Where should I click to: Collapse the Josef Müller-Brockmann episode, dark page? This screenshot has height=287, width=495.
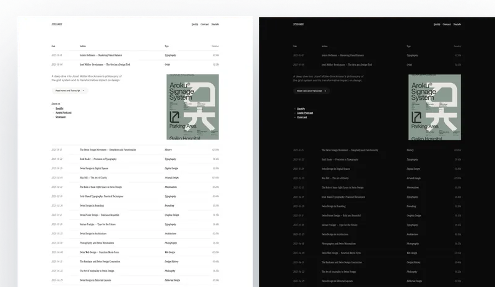click(x=346, y=64)
